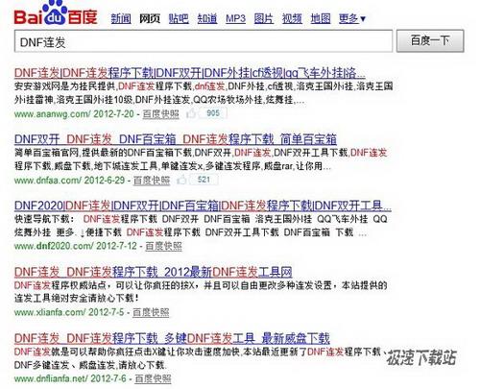Select the 网页 tab
This screenshot has width=480, height=389.
150,18
